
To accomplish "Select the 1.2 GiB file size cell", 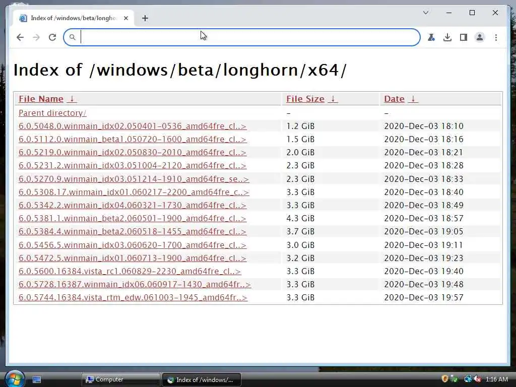I will click(x=300, y=126).
